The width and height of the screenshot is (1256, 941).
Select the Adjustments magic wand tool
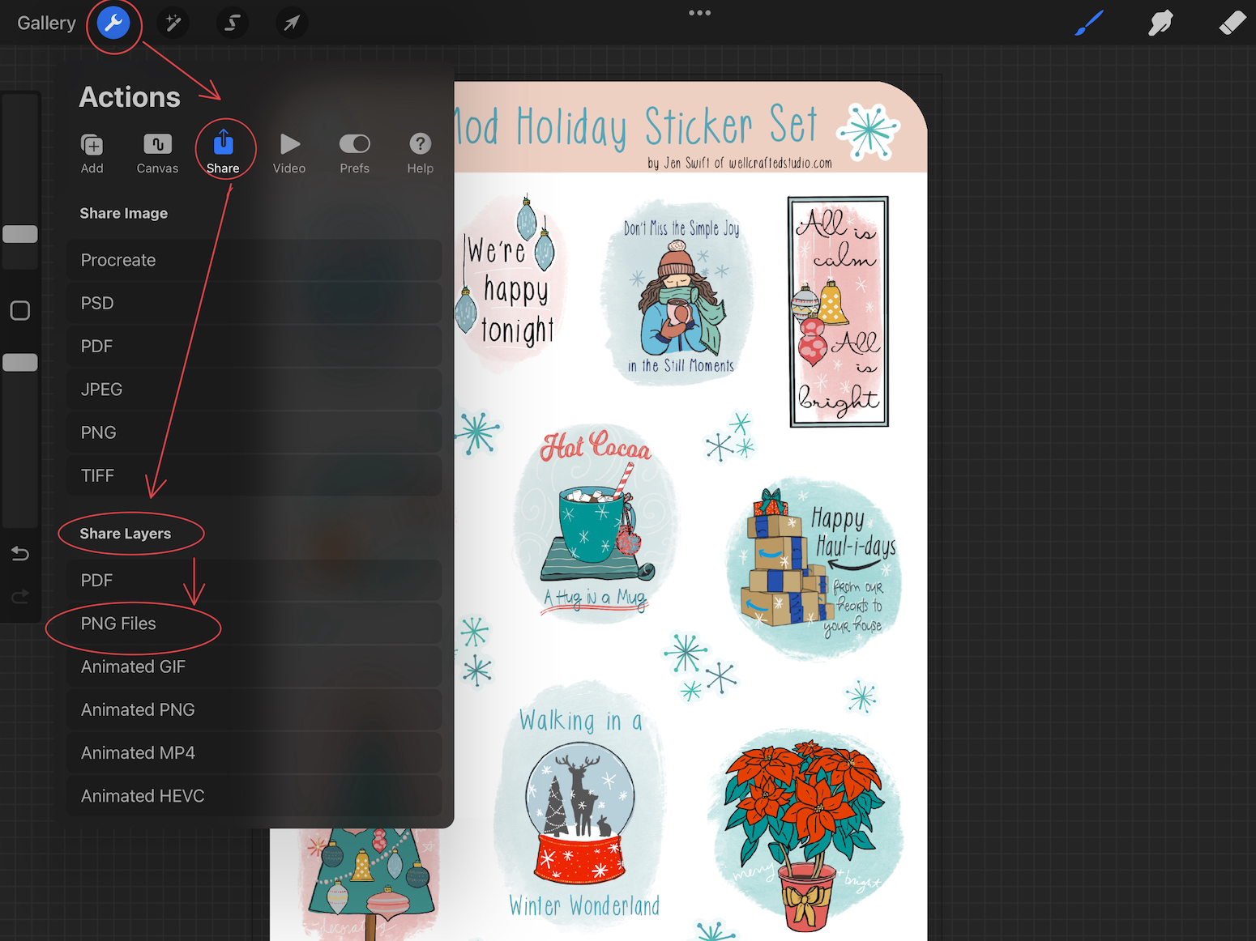click(x=173, y=23)
